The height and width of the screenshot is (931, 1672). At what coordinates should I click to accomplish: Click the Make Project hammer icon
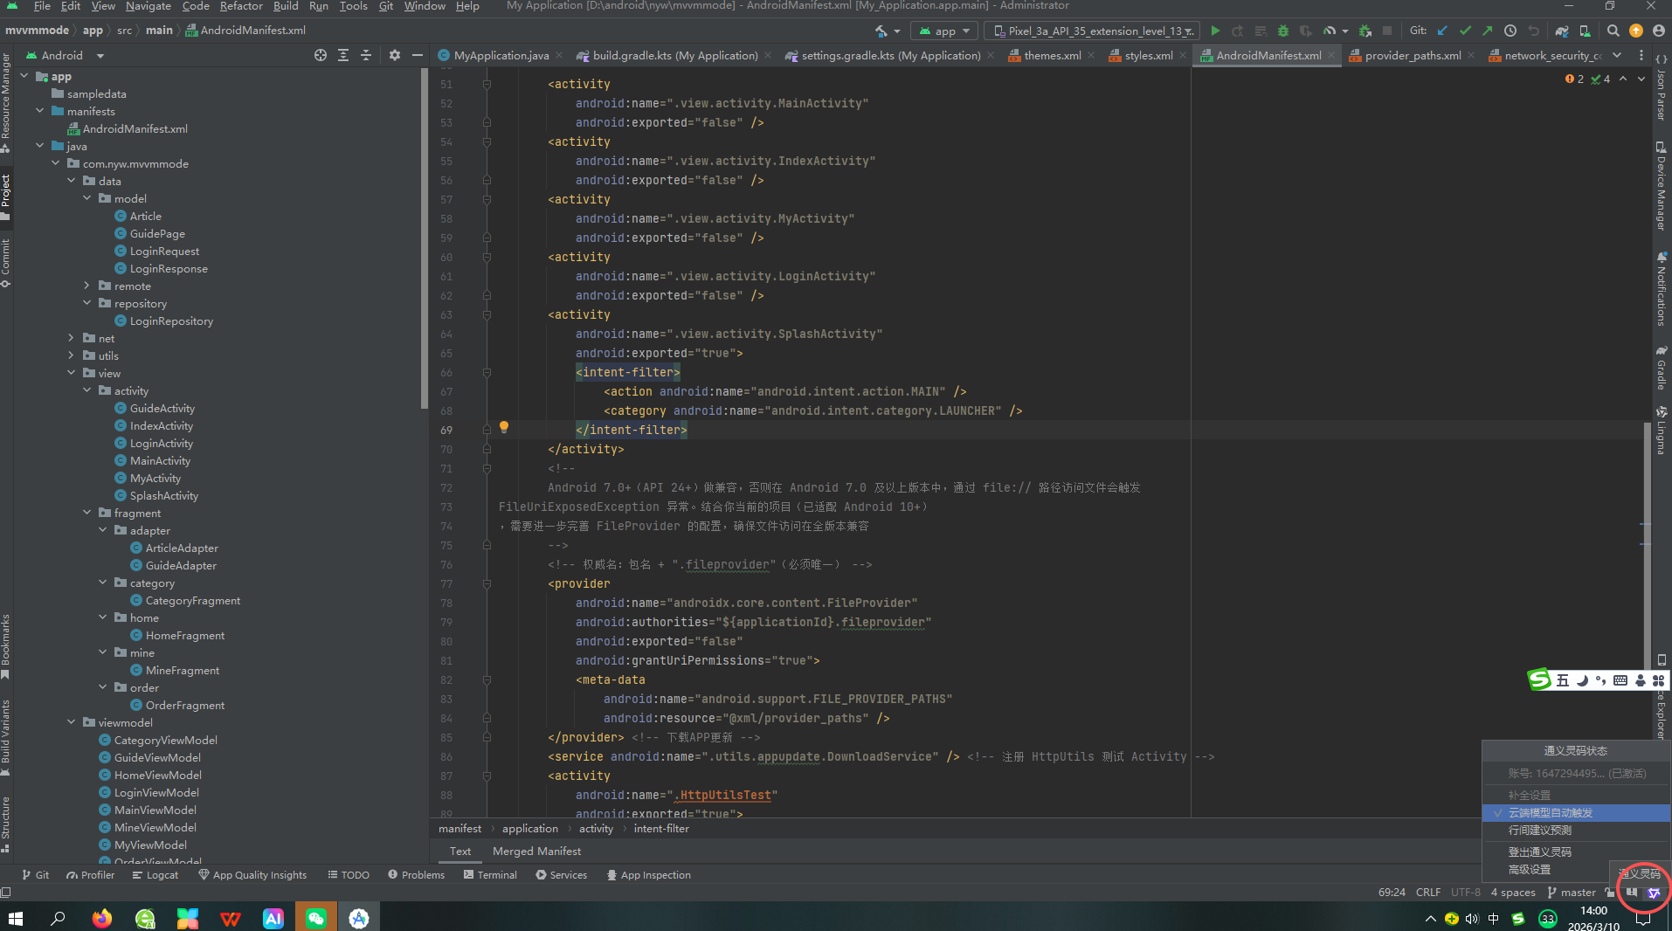(x=881, y=31)
